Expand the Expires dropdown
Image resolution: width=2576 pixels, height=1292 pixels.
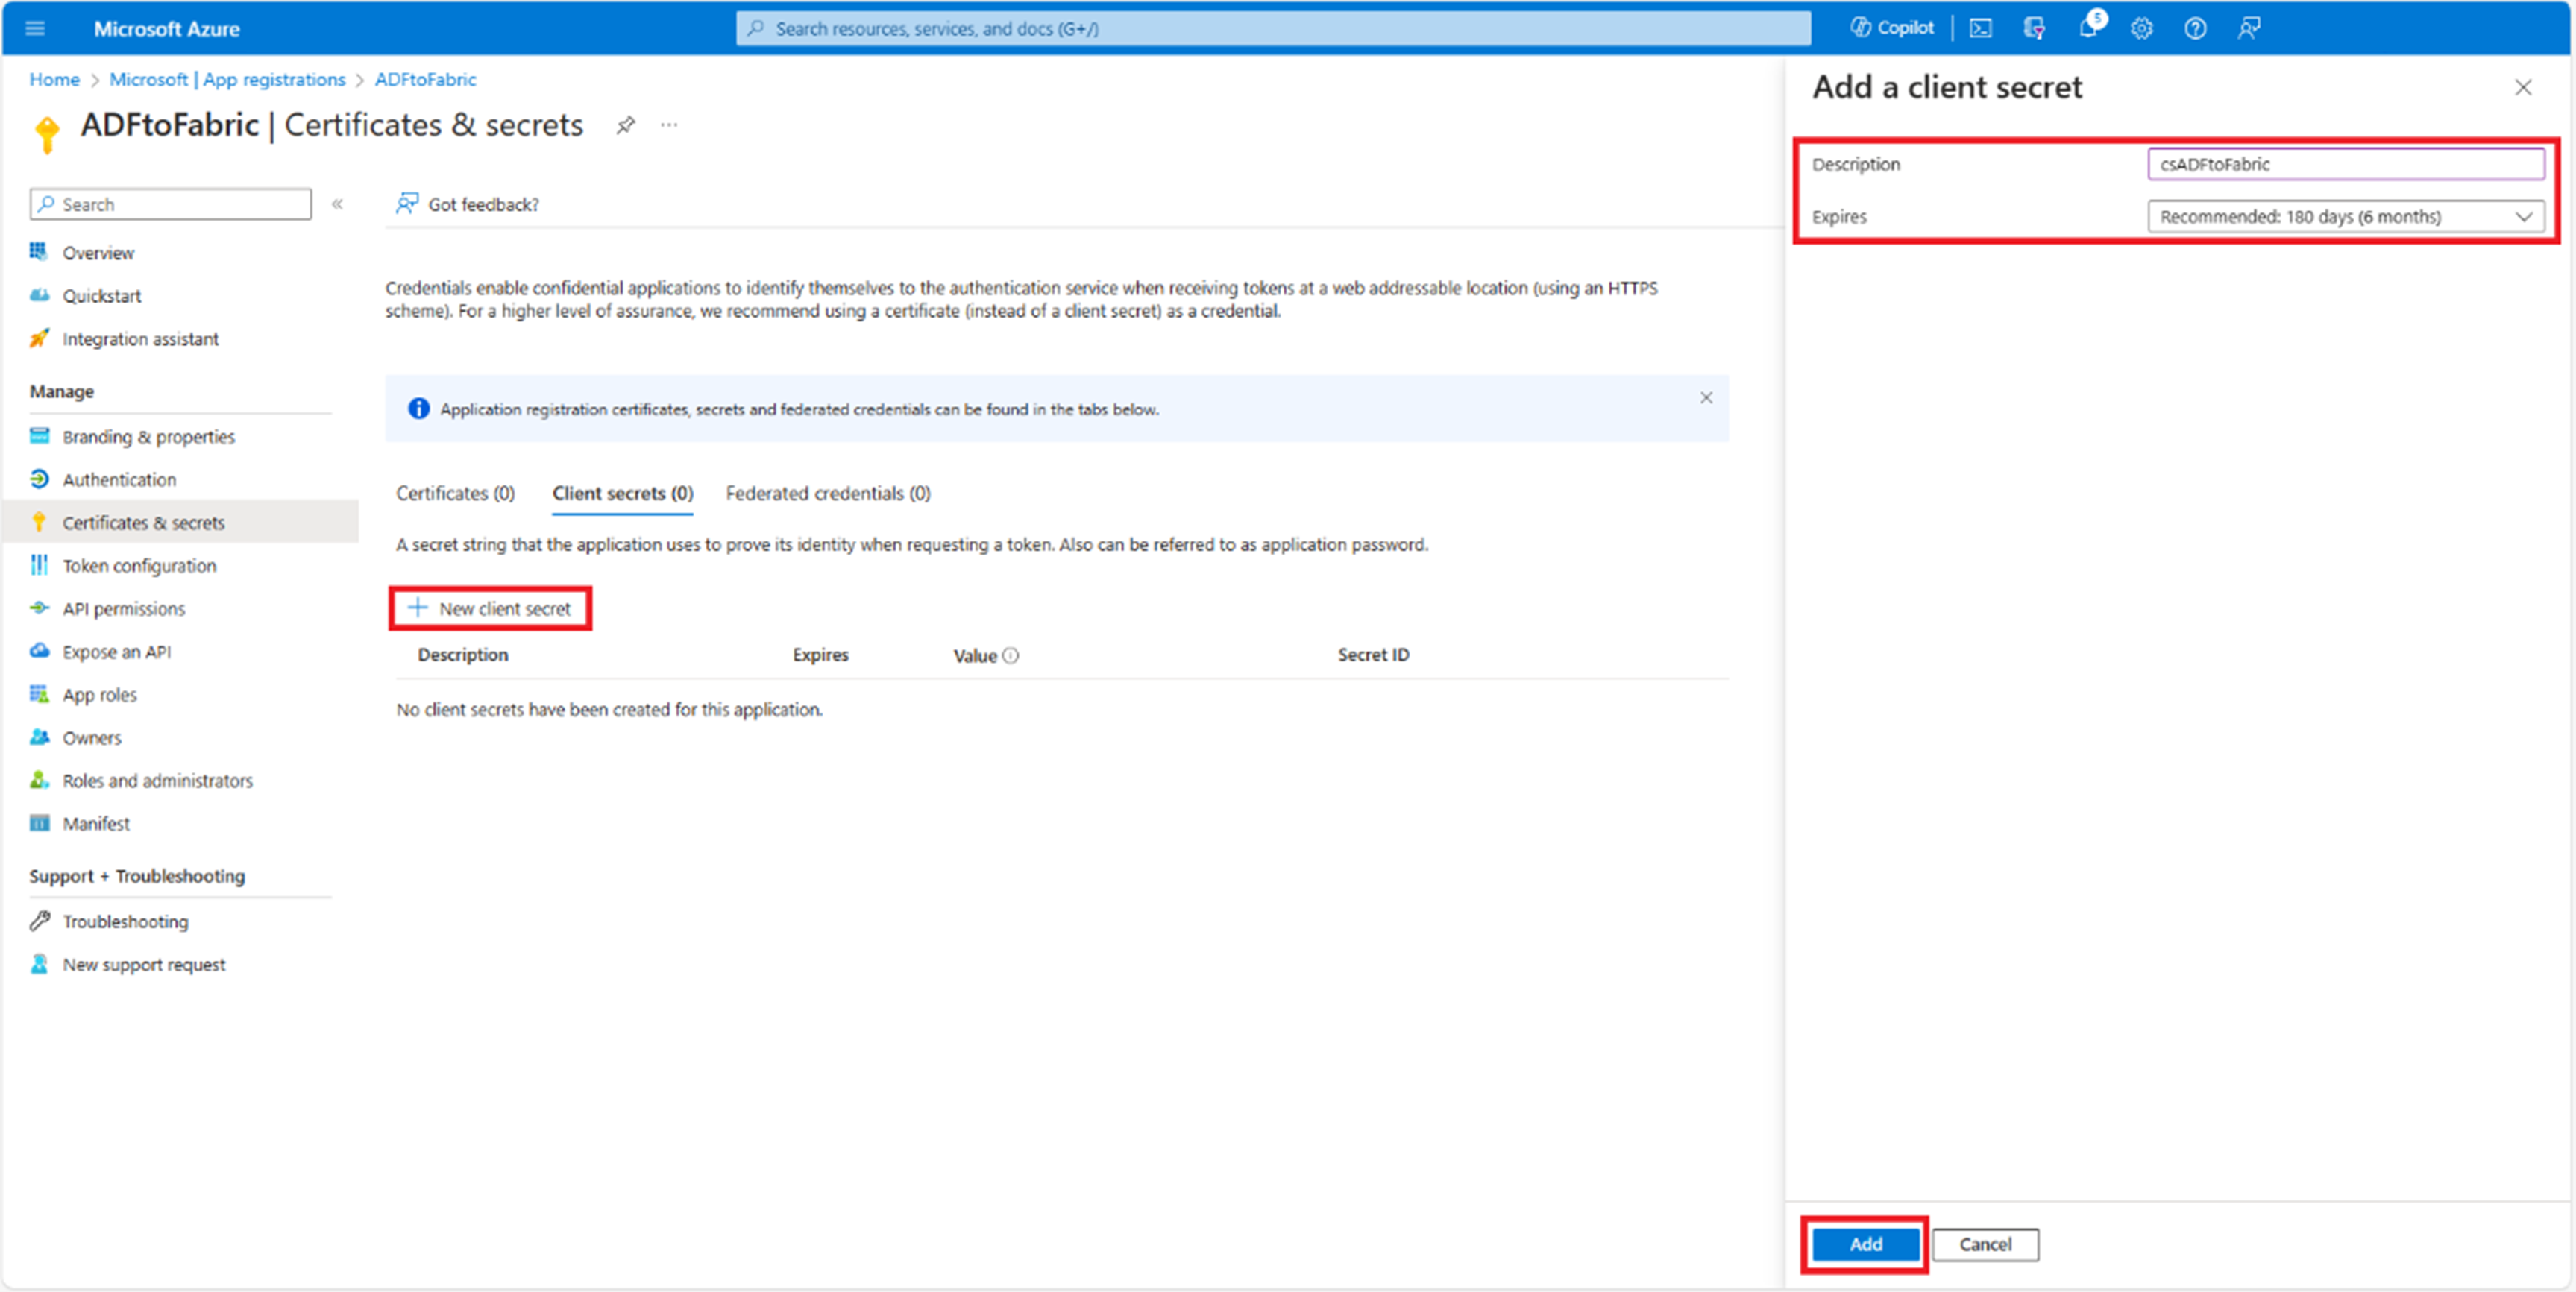[x=2345, y=216]
